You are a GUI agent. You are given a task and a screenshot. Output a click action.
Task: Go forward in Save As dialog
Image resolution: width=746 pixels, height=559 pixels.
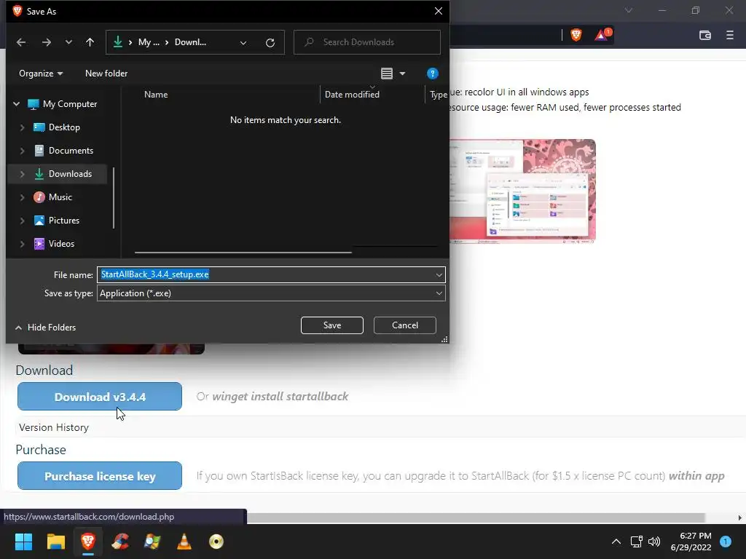tap(46, 42)
